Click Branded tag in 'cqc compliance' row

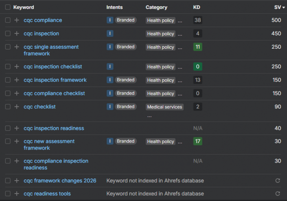pos(125,20)
